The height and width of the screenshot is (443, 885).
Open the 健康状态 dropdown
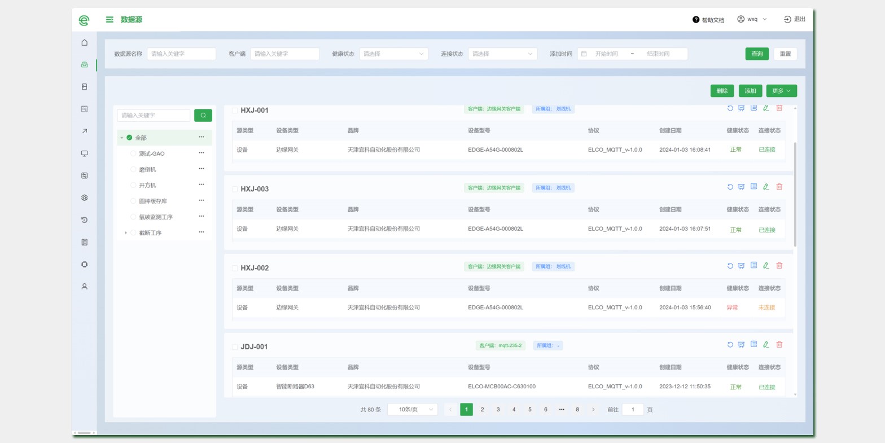pos(393,54)
